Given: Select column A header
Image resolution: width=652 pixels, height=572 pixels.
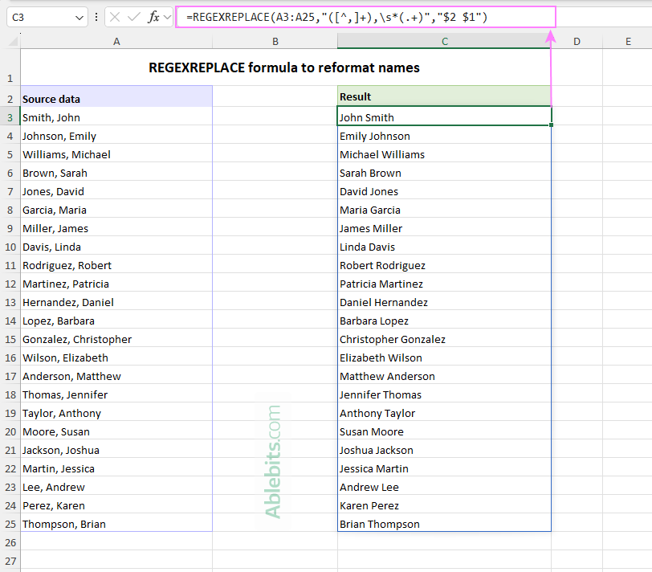Looking at the screenshot, I should tap(116, 42).
